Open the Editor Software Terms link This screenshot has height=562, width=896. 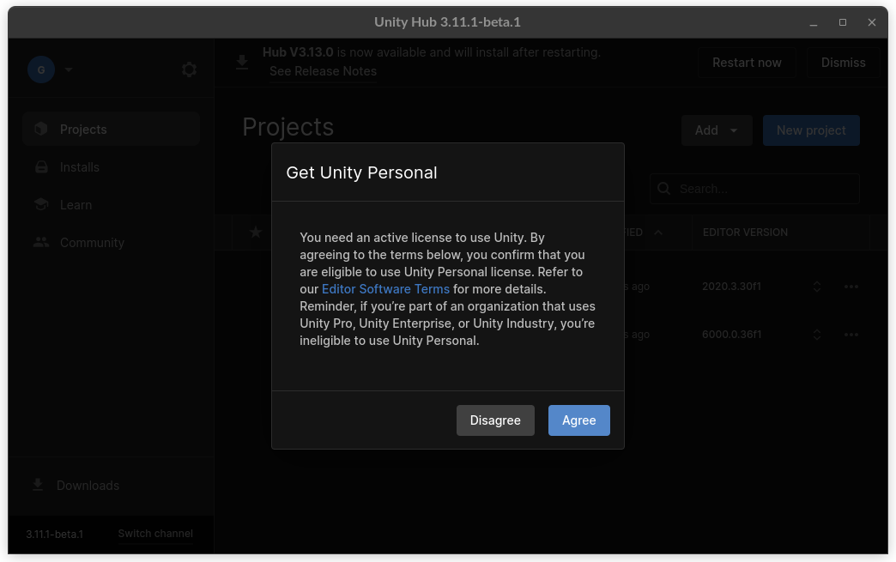(385, 289)
